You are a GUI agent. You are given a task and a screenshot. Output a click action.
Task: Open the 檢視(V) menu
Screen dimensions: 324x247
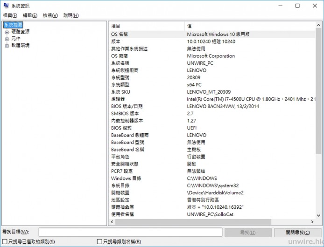(x=50, y=15)
